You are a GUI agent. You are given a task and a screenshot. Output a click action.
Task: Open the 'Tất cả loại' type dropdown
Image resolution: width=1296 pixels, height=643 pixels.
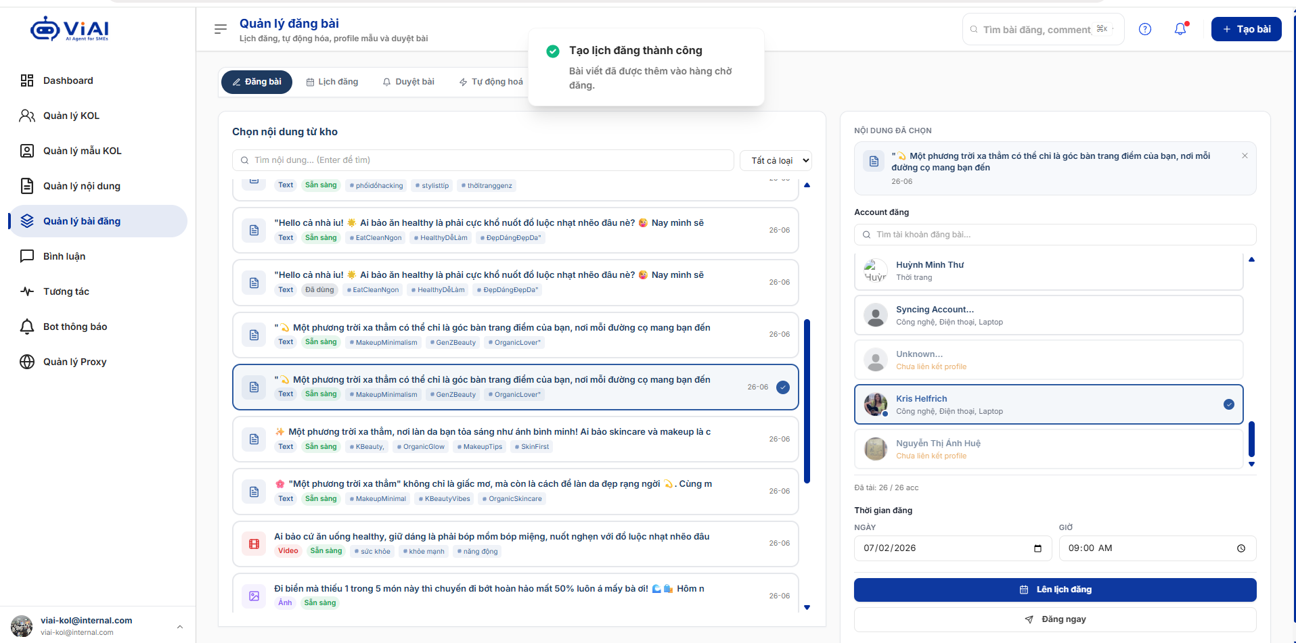click(776, 160)
